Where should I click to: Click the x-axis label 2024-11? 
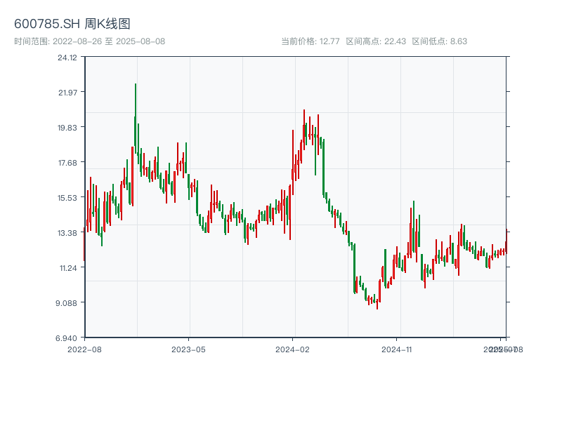coord(396,349)
